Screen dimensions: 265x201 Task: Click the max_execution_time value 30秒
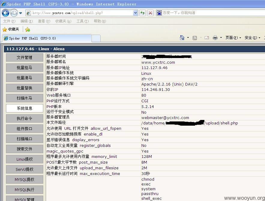pos(146,173)
